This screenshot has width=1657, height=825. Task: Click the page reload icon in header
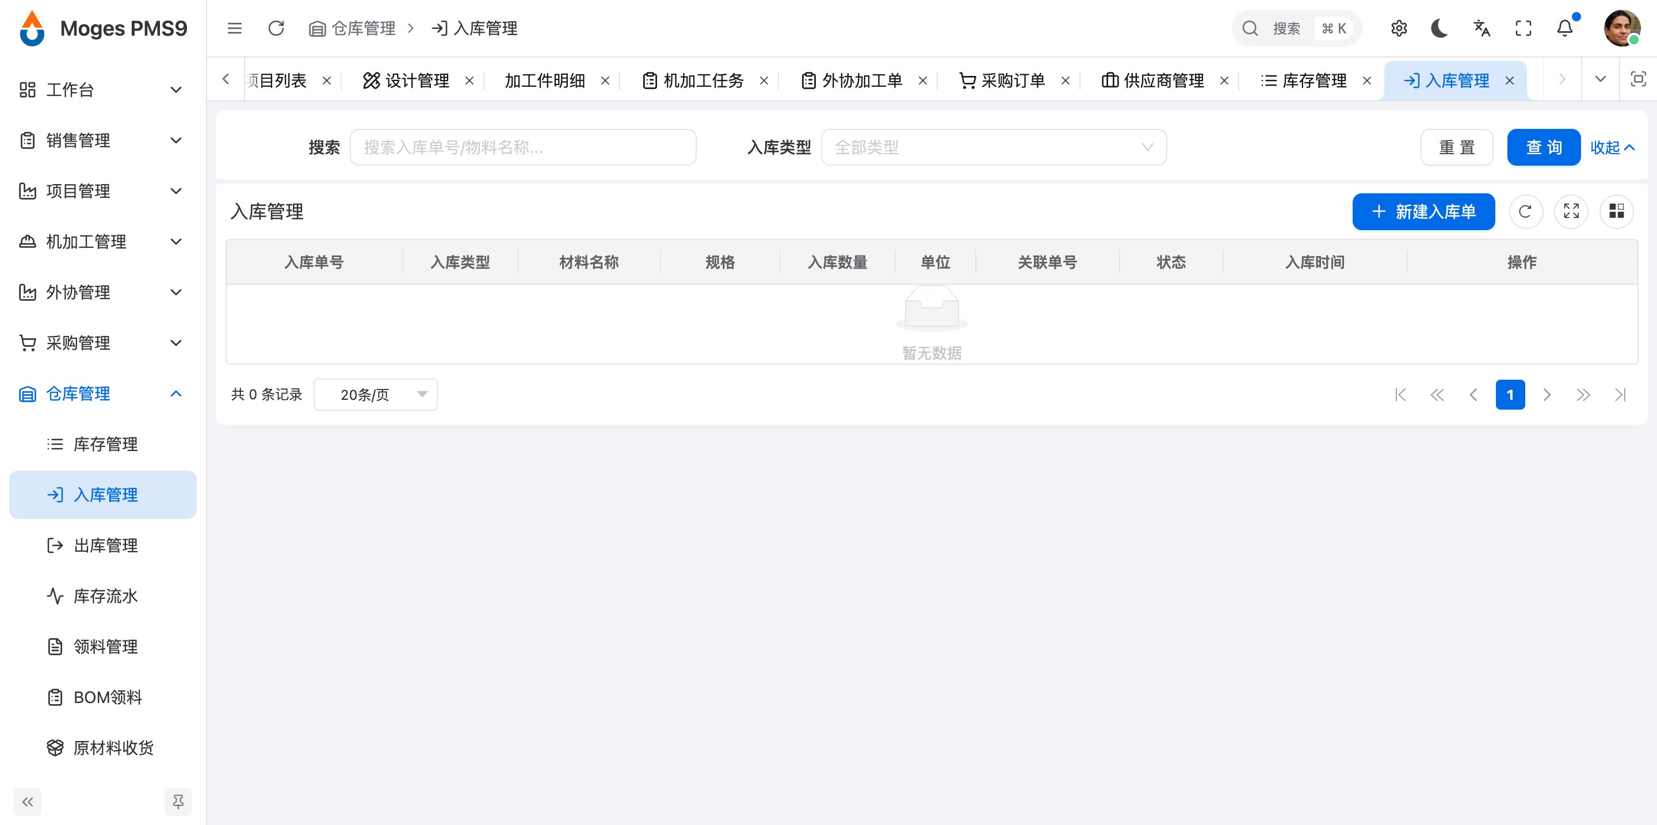pos(276,28)
